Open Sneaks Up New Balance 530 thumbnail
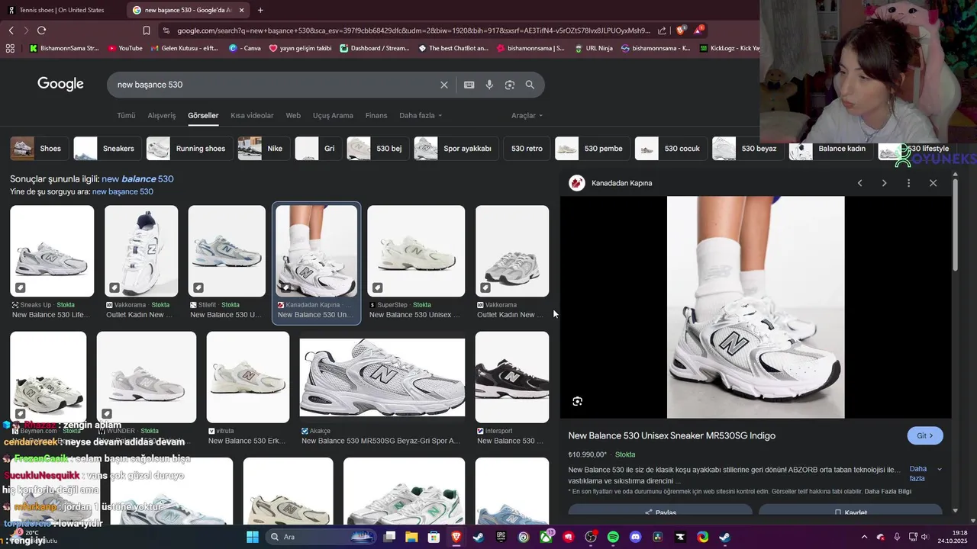 click(x=52, y=251)
